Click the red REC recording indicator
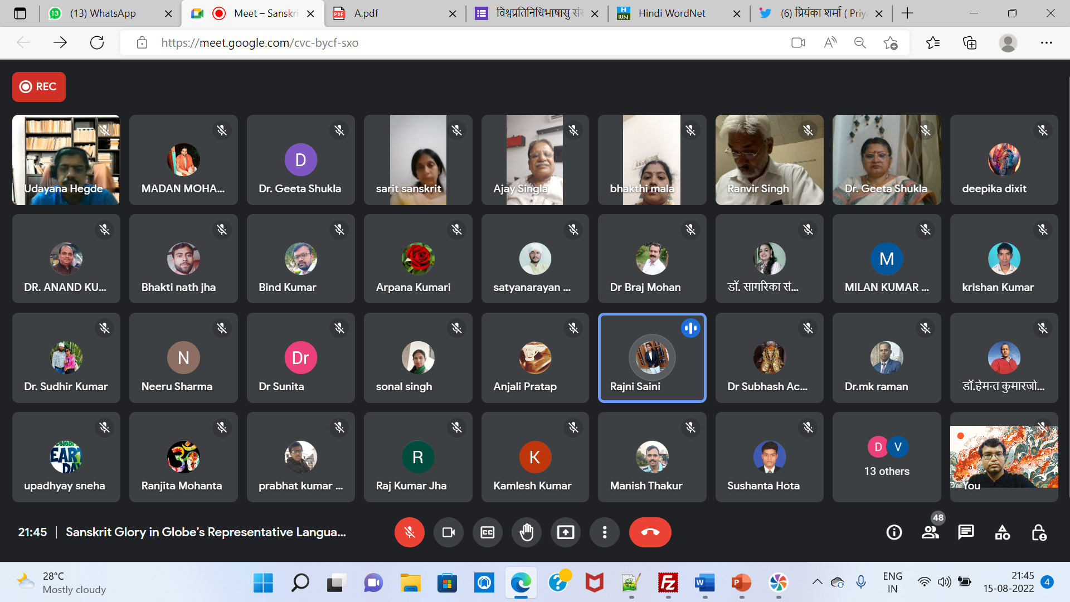Image resolution: width=1070 pixels, height=602 pixels. click(38, 86)
